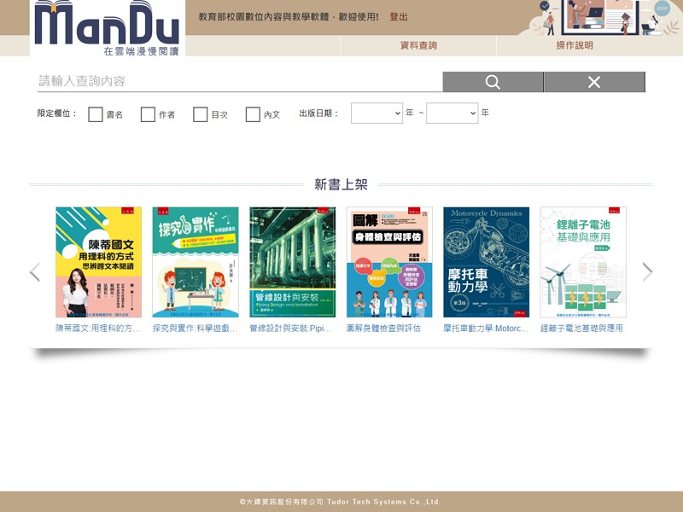
Task: Click the 登出 logout link
Action: (x=399, y=17)
